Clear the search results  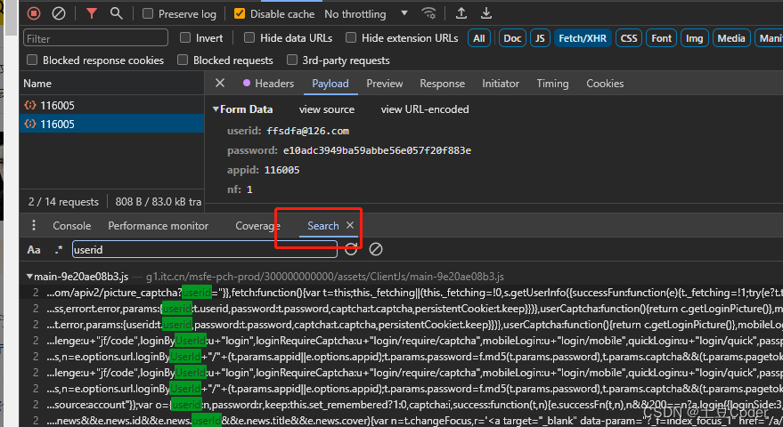pos(376,249)
